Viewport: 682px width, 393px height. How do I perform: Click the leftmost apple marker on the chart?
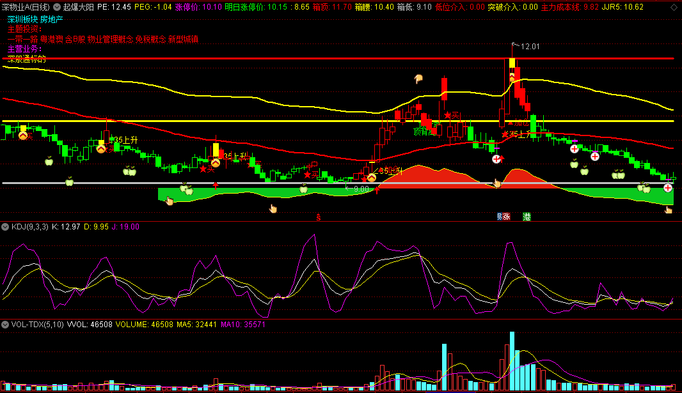49,161
